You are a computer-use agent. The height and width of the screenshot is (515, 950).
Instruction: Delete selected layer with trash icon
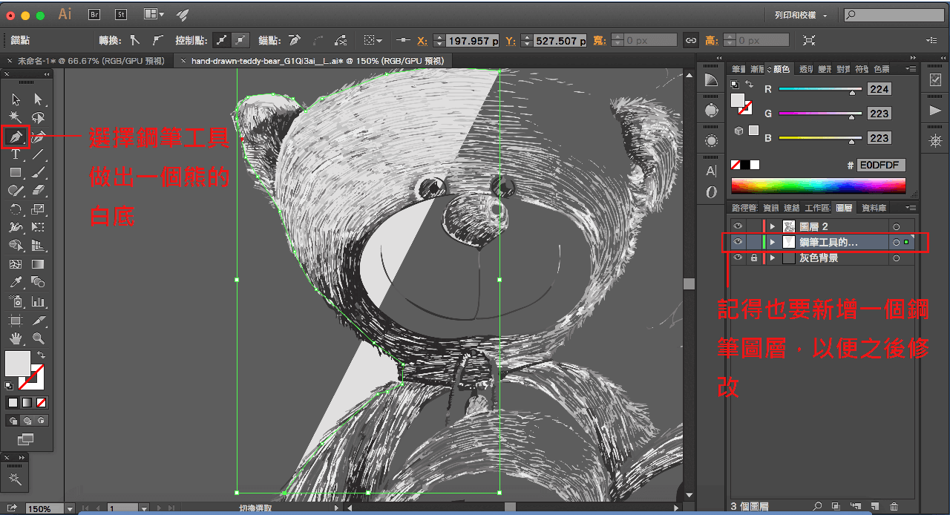tap(894, 507)
